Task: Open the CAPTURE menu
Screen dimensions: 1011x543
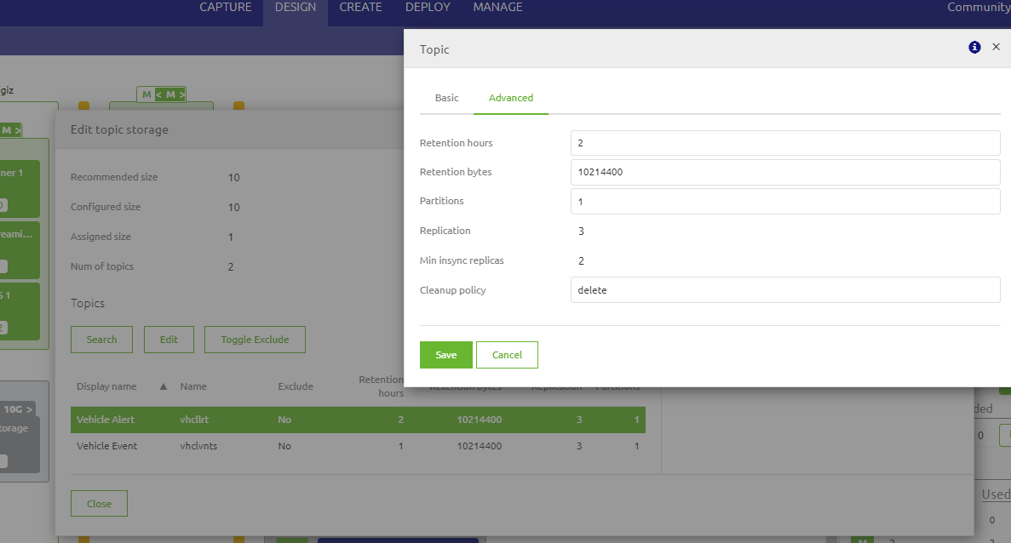Action: (x=226, y=8)
